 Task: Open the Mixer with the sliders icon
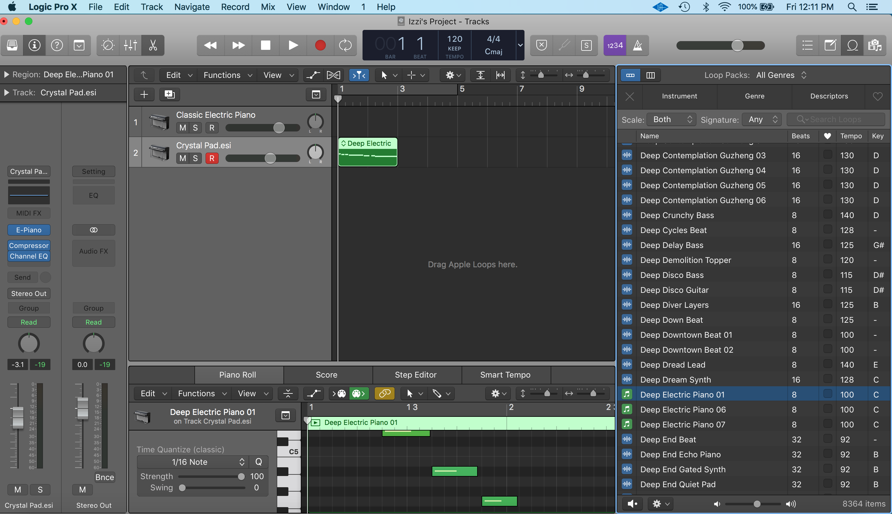pos(130,45)
